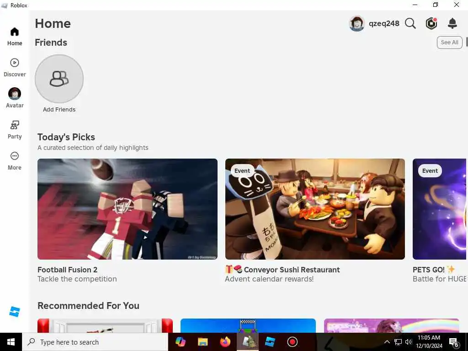Viewport: 468px width, 351px height.
Task: Open the PETS GO! event thumbnail
Action: tap(439, 209)
